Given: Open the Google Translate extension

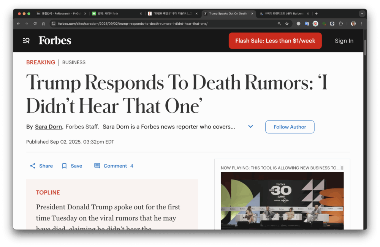Looking at the screenshot, I should (307, 24).
